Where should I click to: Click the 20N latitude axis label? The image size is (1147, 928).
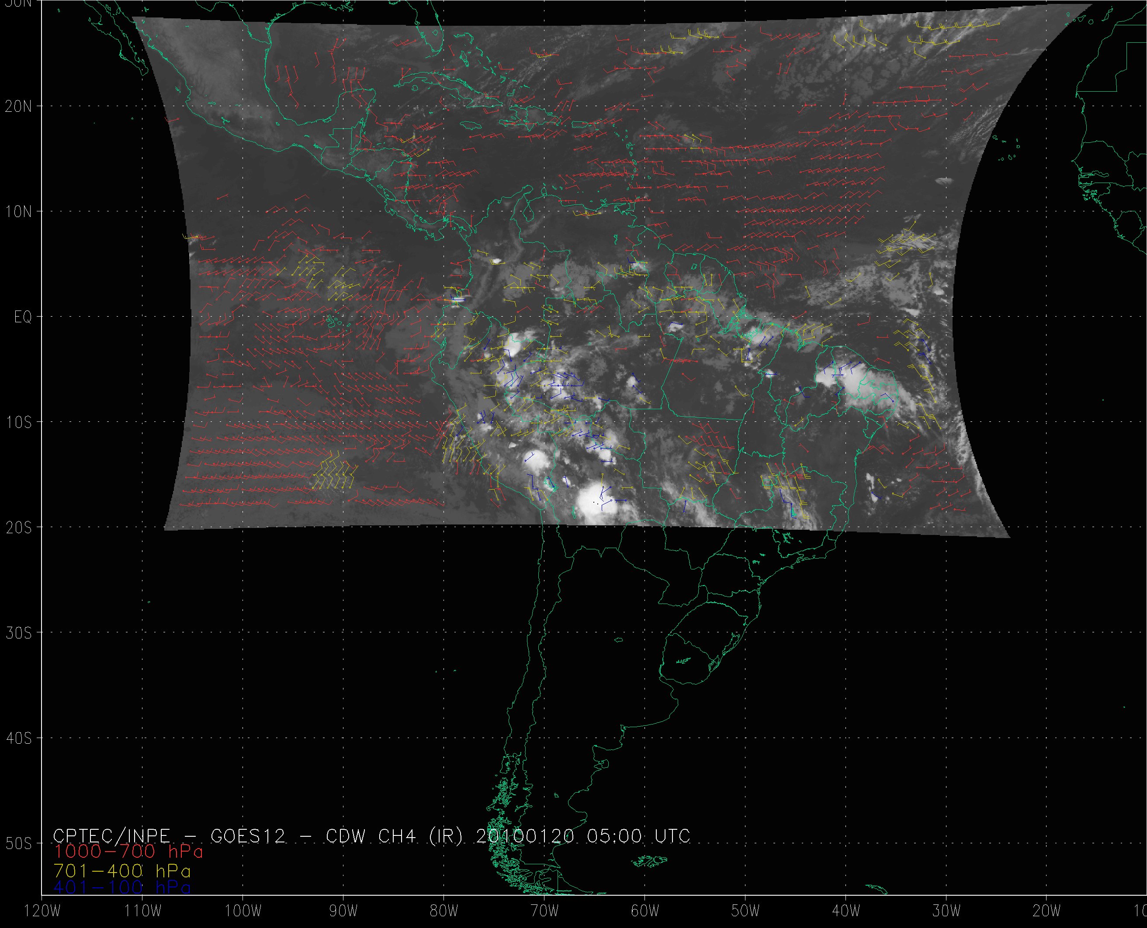[18, 107]
